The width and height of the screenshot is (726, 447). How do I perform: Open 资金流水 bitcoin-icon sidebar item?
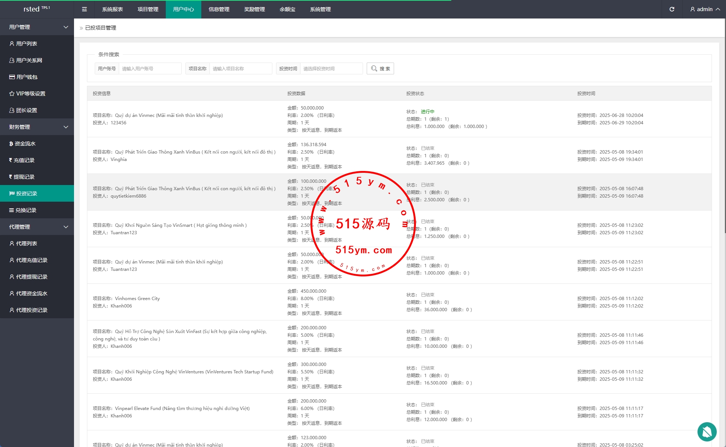tap(25, 144)
